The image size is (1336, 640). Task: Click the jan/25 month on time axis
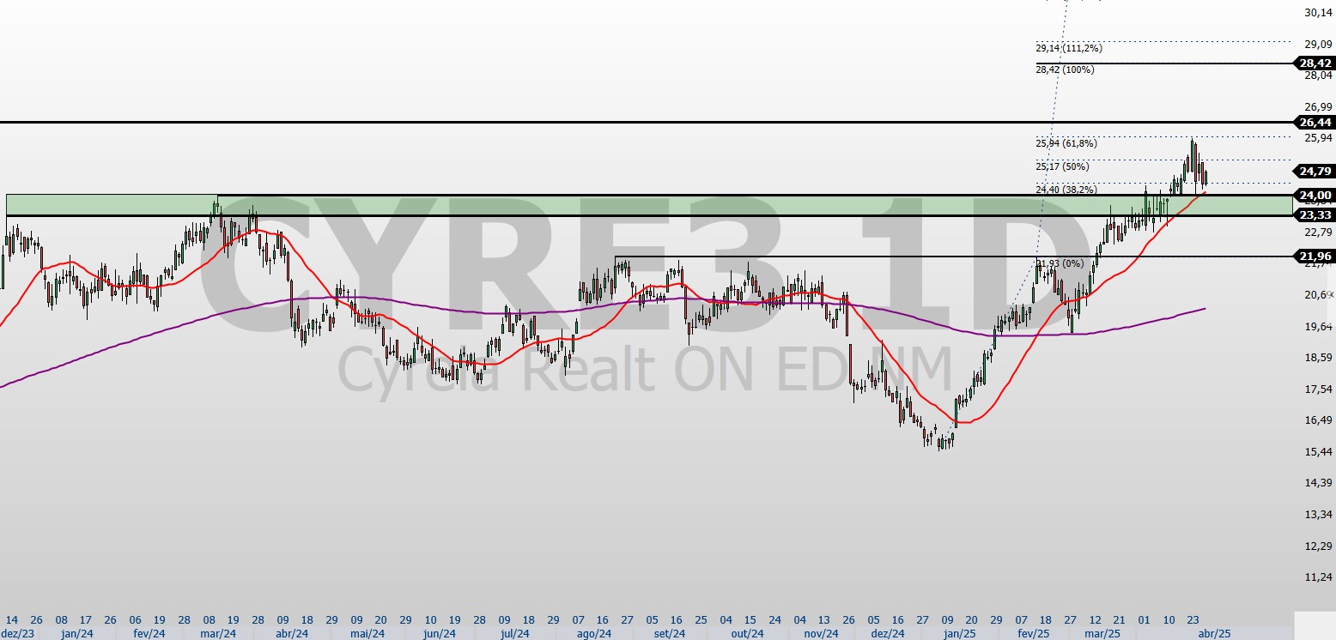961,633
